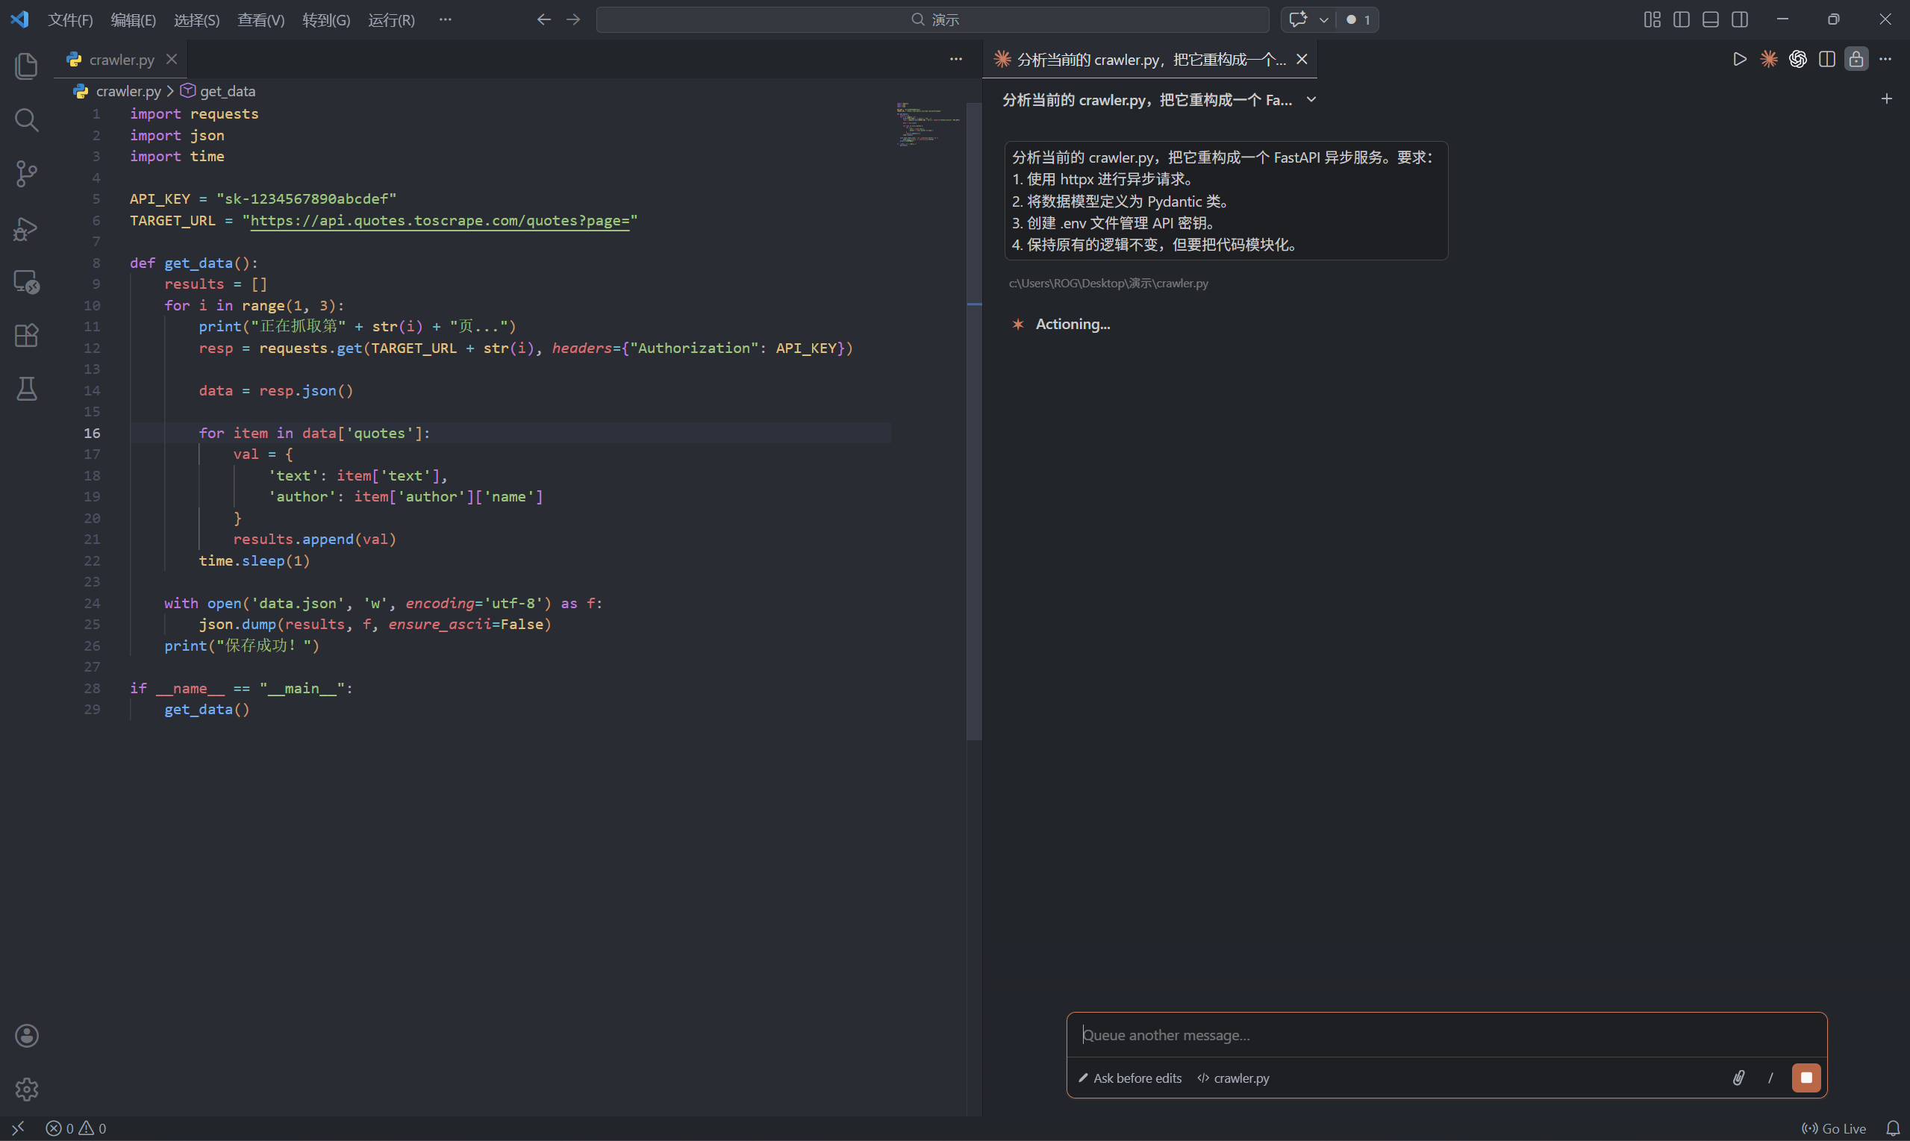Click the attach file paperclip icon
This screenshot has height=1141, width=1910.
pyautogui.click(x=1738, y=1078)
